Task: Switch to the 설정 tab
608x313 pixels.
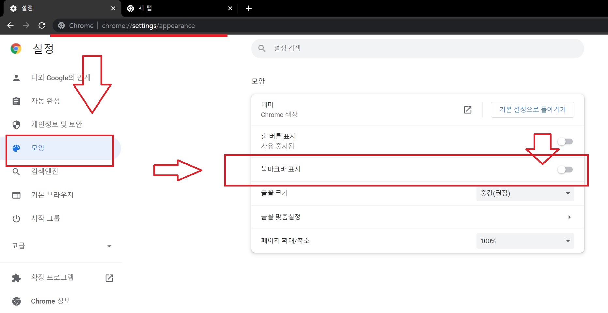Action: pyautogui.click(x=62, y=8)
